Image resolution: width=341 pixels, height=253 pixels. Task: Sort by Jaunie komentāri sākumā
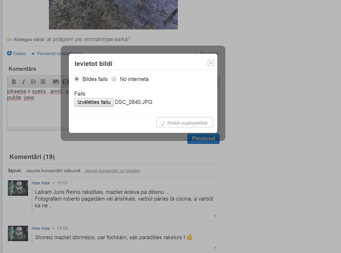point(53,171)
